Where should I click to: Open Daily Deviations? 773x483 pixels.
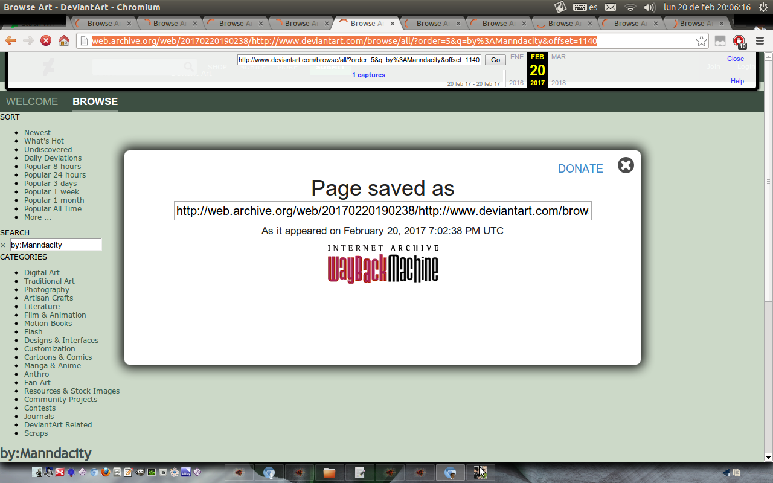53,158
